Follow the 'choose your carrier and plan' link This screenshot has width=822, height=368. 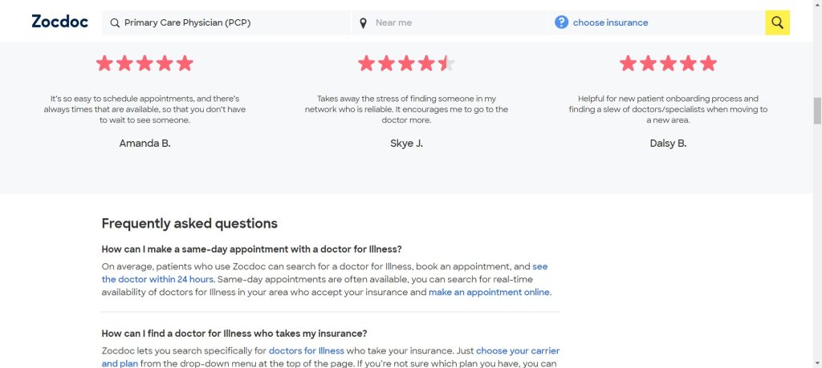[517, 350]
